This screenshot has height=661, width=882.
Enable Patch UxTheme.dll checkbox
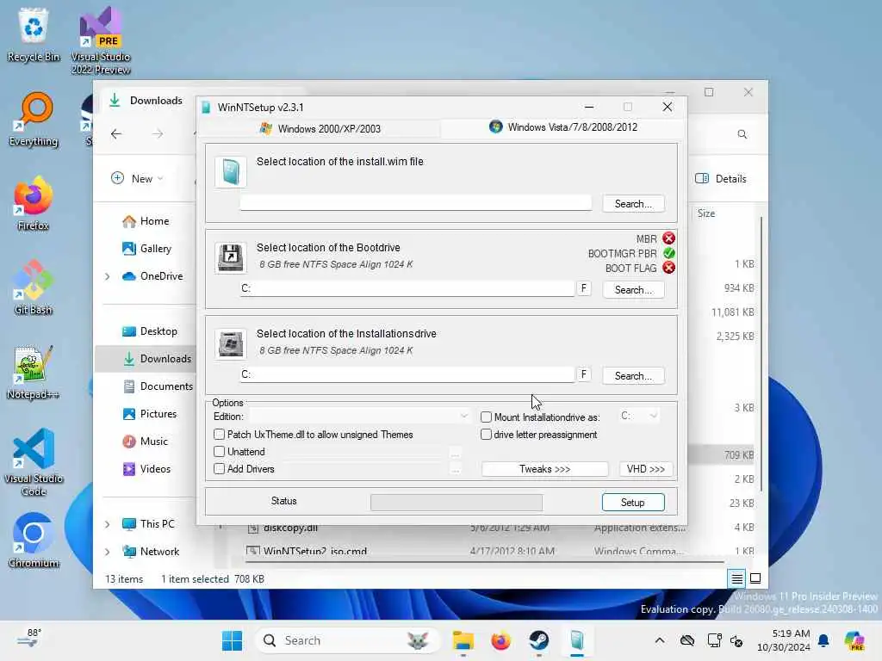point(220,435)
